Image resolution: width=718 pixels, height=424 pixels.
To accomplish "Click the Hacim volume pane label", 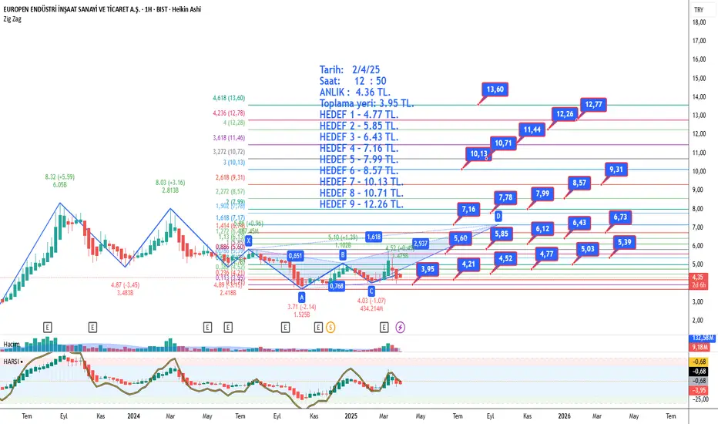I will [12, 345].
